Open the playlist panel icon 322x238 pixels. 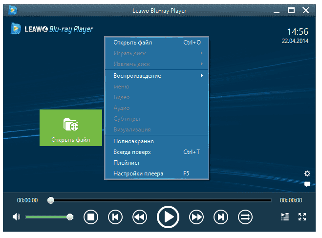coord(285,217)
